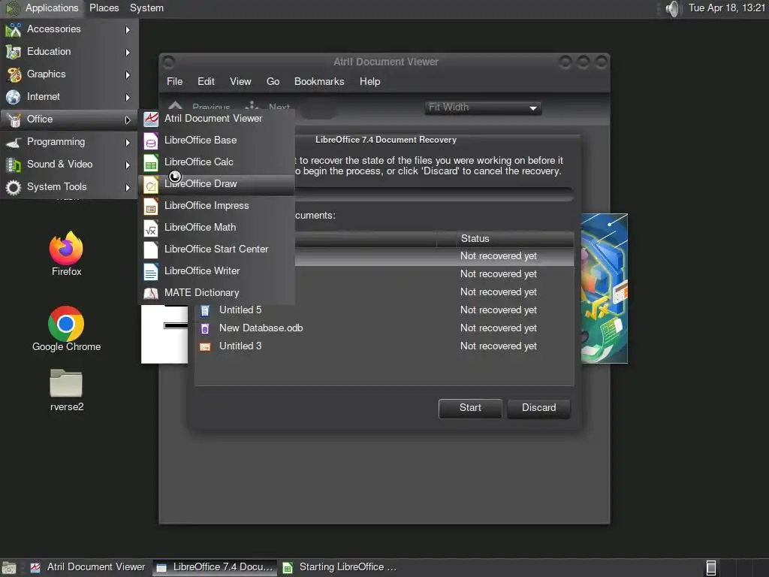The width and height of the screenshot is (769, 577).
Task: Open the Fit Width zoom dropdown
Action: click(x=483, y=107)
